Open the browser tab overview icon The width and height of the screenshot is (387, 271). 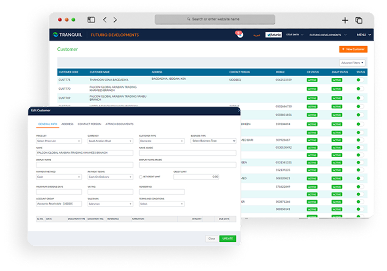[359, 20]
